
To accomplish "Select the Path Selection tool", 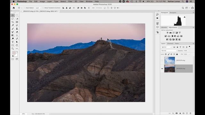I will tap(17, 42).
